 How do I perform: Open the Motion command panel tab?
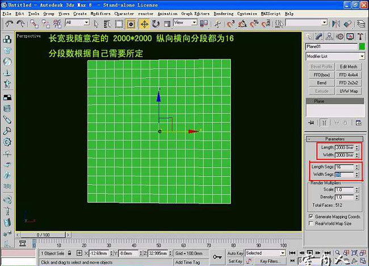pyautogui.click(x=340, y=37)
